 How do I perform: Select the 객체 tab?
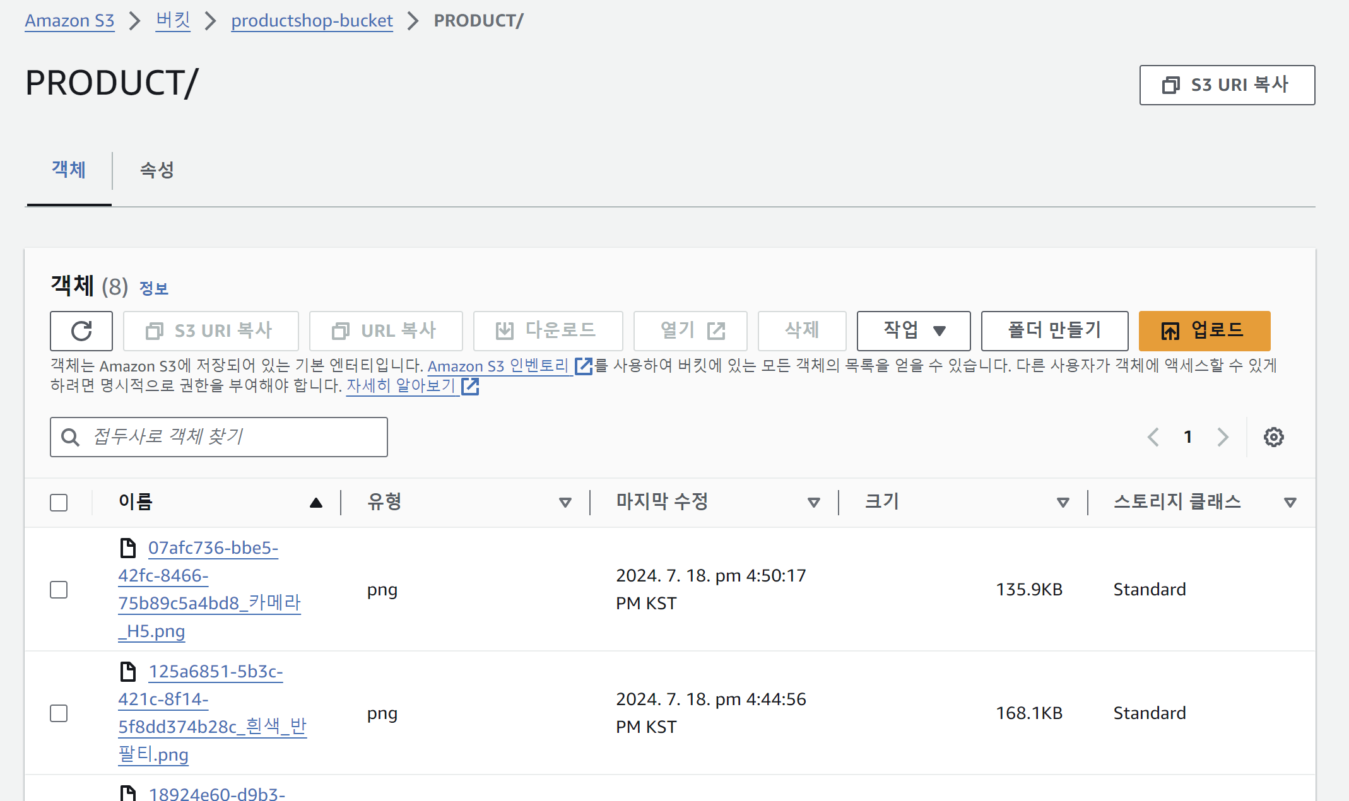tap(69, 170)
